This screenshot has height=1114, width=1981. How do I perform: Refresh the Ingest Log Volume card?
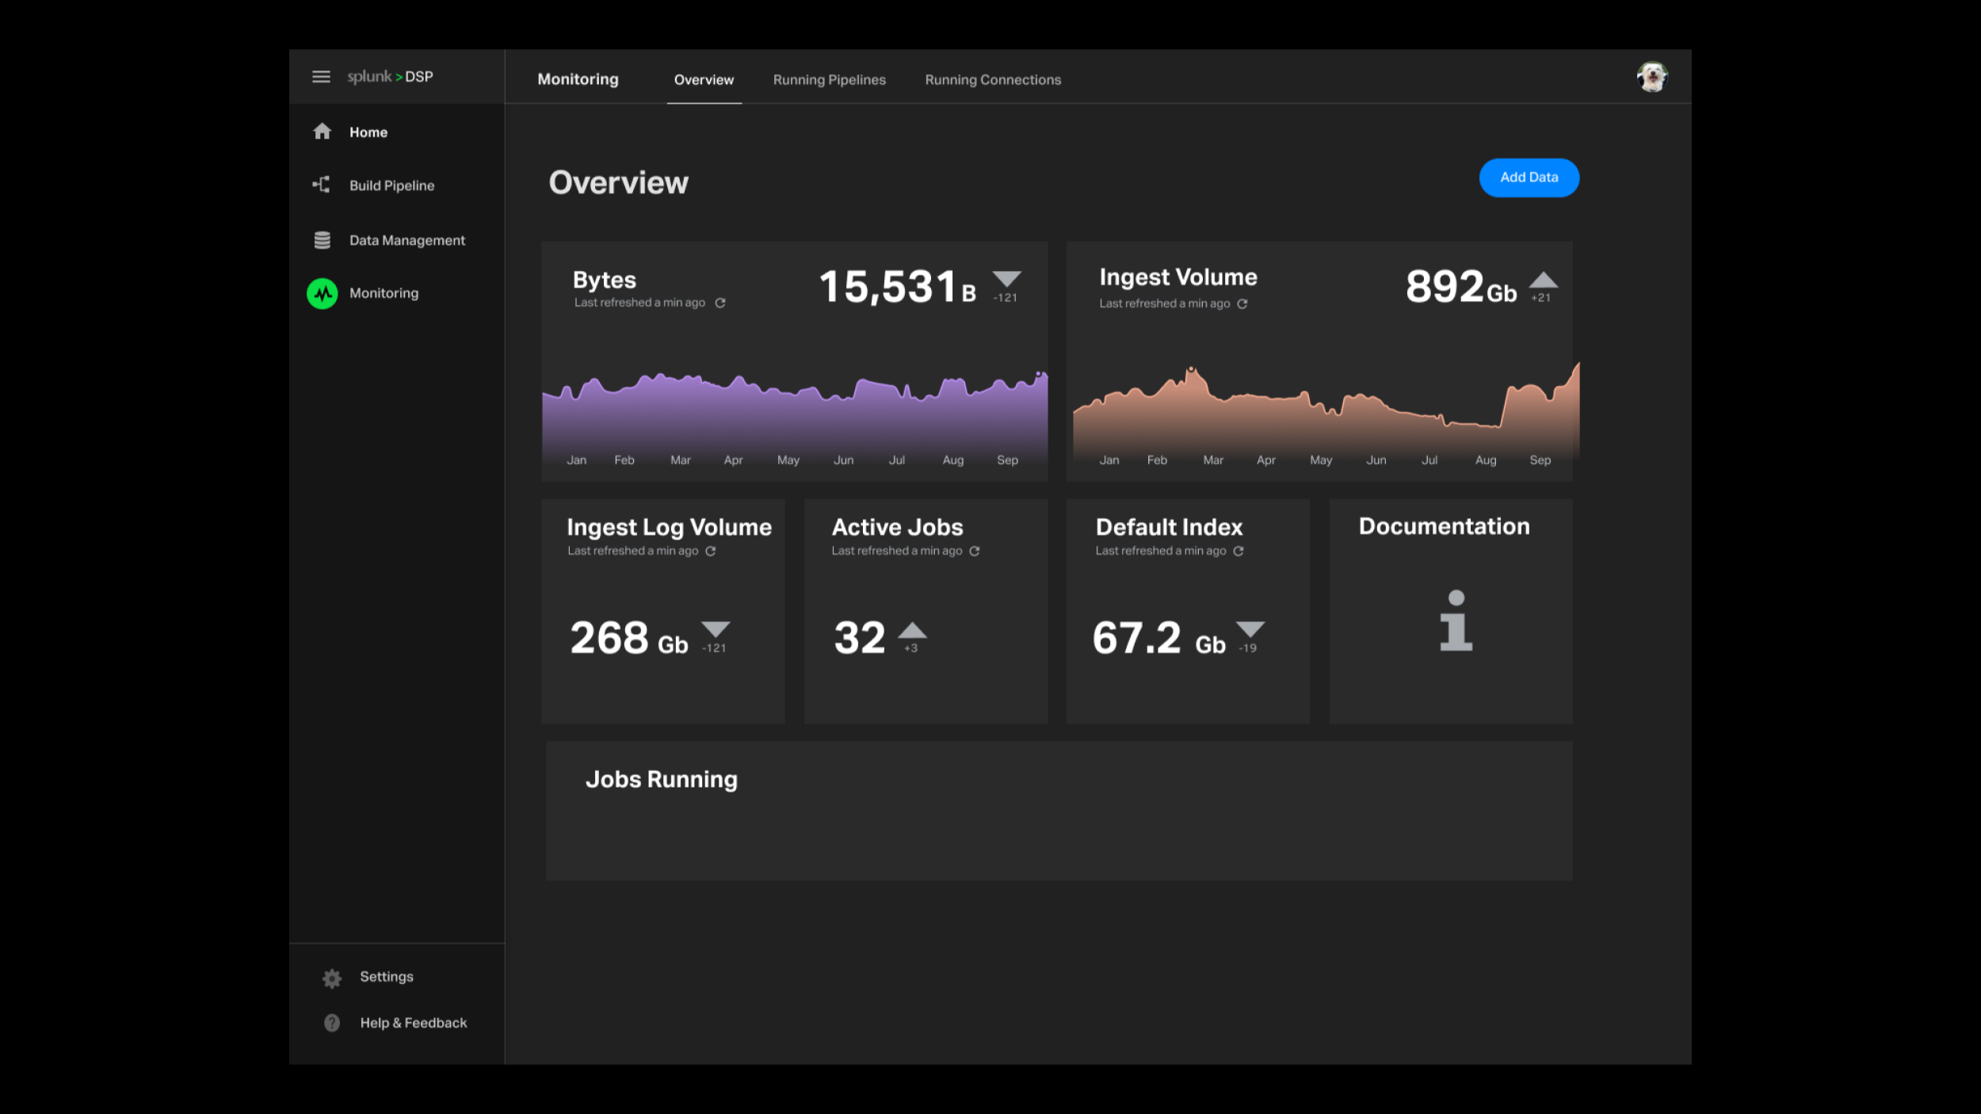711,551
